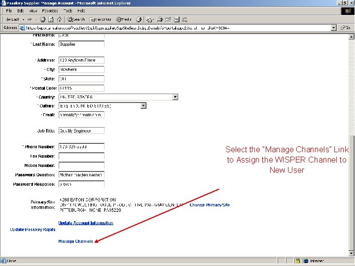Click the Email input field
Image resolution: width=355 pixels, height=266 pixels.
81,115
